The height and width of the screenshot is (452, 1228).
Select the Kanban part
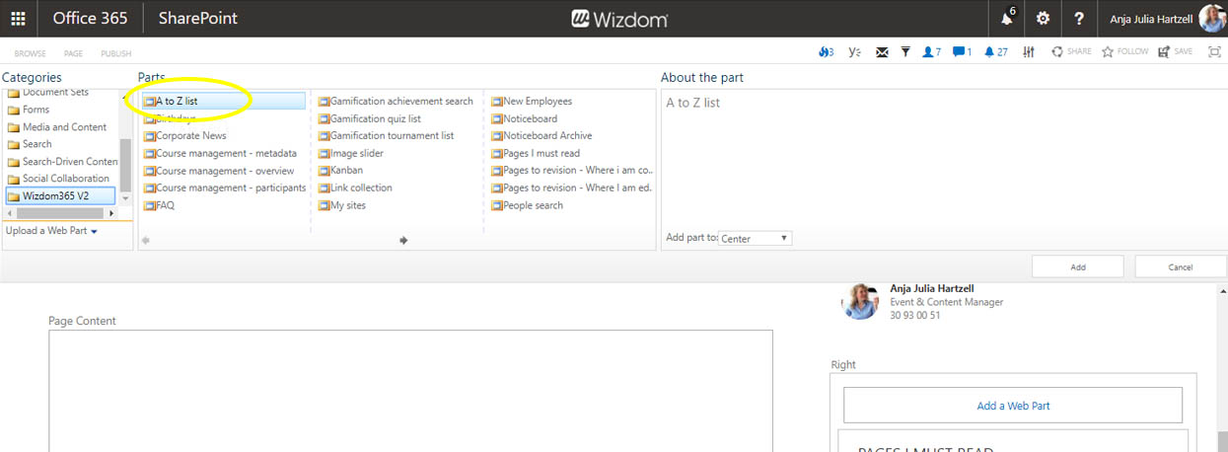(x=340, y=171)
